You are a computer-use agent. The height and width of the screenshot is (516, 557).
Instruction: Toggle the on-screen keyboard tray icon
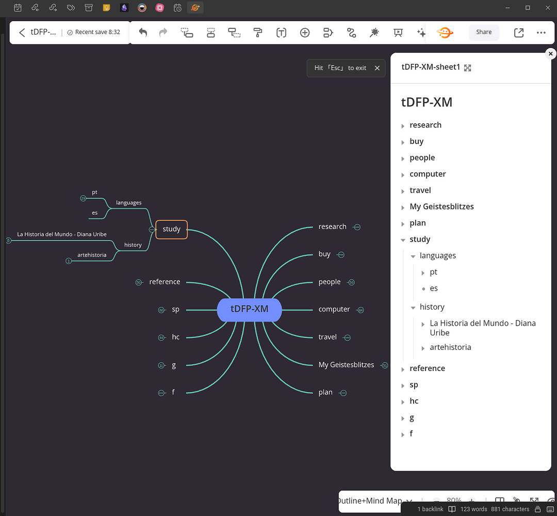coord(549,509)
